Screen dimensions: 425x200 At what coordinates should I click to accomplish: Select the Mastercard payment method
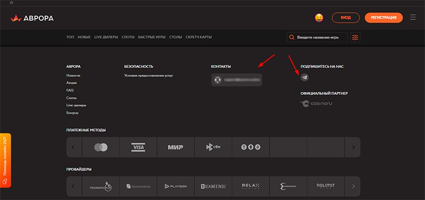click(100, 147)
